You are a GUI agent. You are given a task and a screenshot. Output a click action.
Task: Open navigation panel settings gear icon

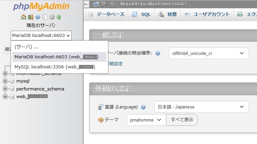pyautogui.click(x=52, y=17)
